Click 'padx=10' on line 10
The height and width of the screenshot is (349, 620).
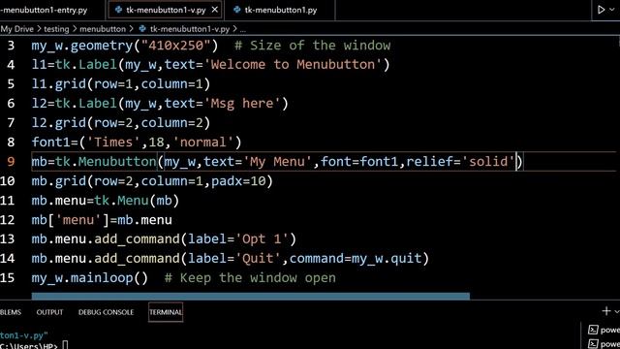(x=238, y=181)
